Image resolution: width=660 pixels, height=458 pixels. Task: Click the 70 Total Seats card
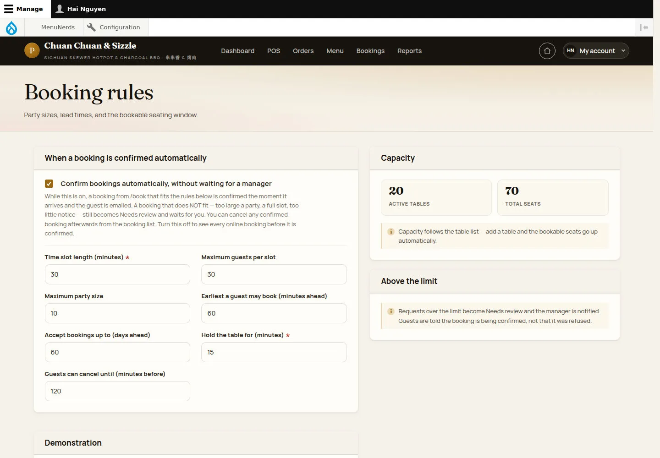pyautogui.click(x=553, y=197)
